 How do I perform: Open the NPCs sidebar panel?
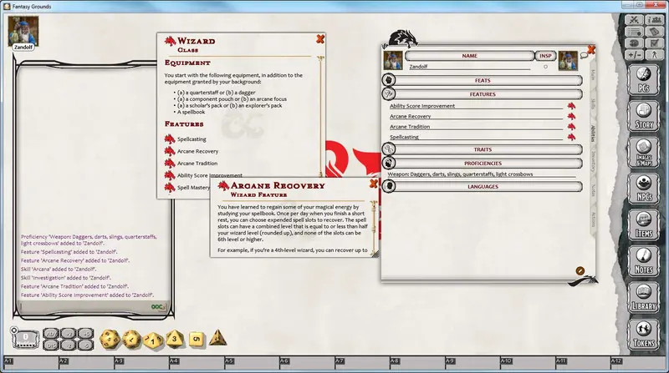[643, 189]
